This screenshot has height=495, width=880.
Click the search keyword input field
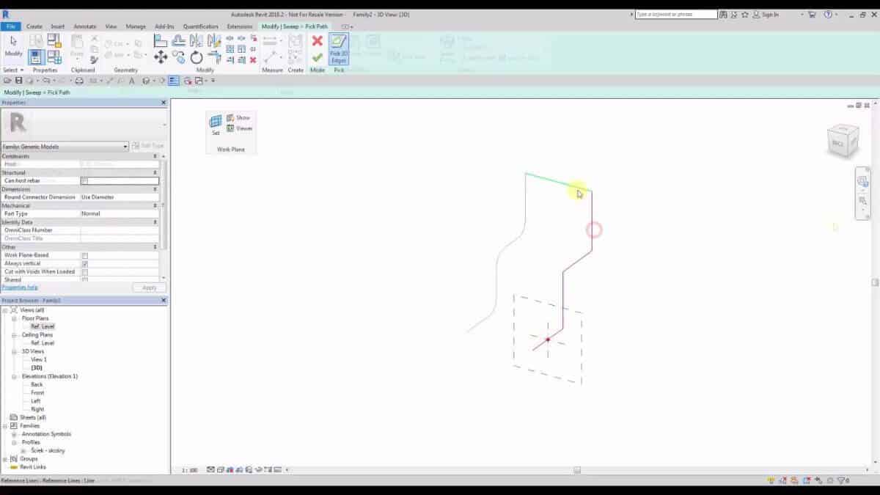(x=675, y=15)
